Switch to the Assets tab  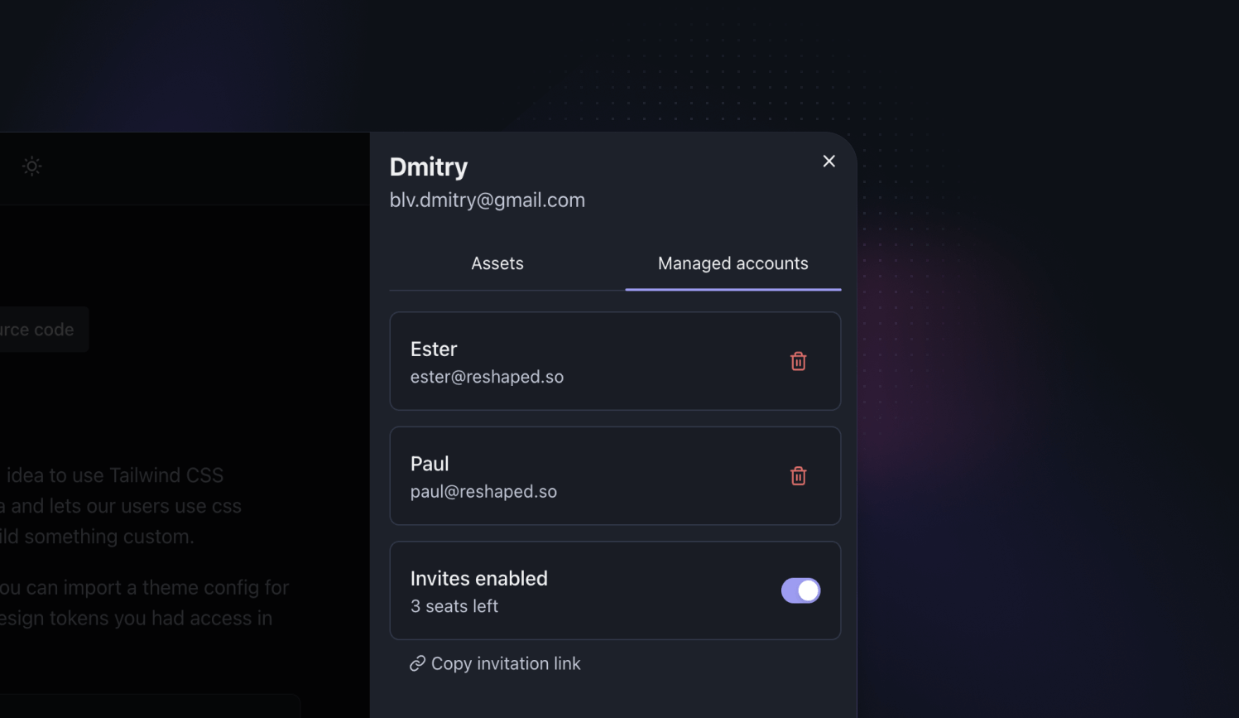point(497,263)
